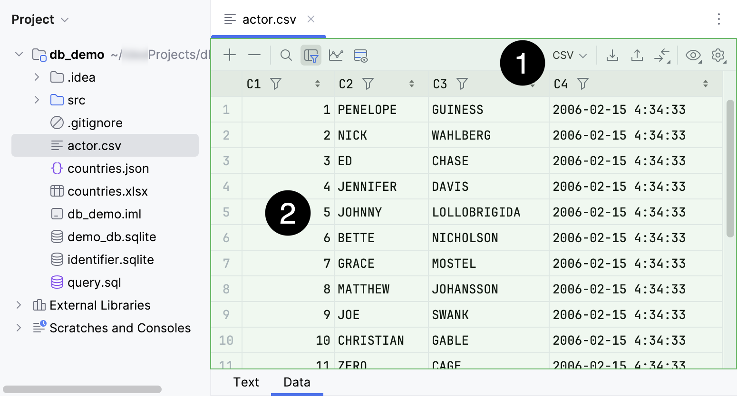
Task: Toggle the column filter row
Action: (311, 55)
